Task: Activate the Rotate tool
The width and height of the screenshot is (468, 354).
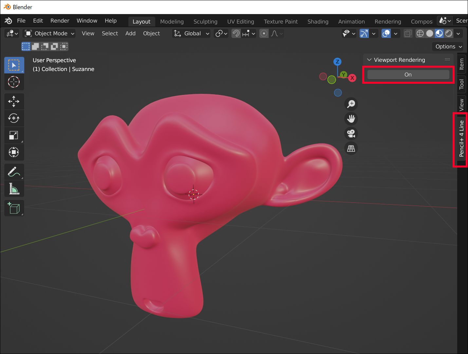Action: point(14,118)
